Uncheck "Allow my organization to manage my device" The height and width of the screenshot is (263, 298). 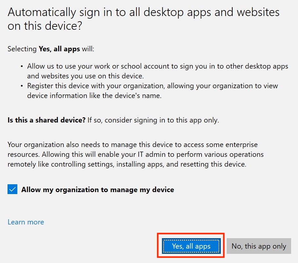point(12,189)
